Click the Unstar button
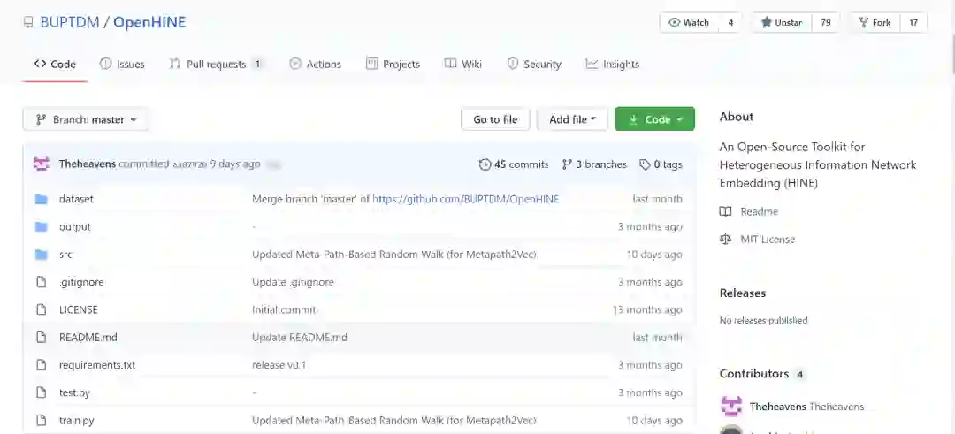Screen dimensions: 955x434 [782, 22]
